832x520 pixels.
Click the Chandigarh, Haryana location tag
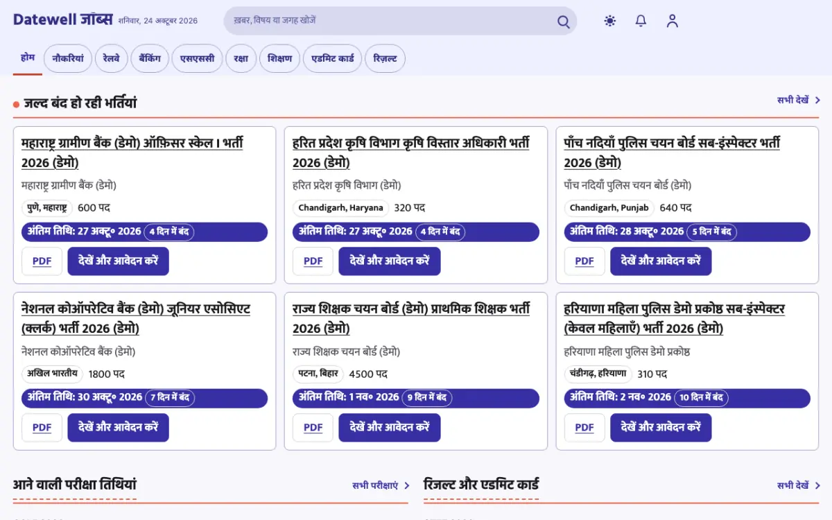tap(341, 207)
